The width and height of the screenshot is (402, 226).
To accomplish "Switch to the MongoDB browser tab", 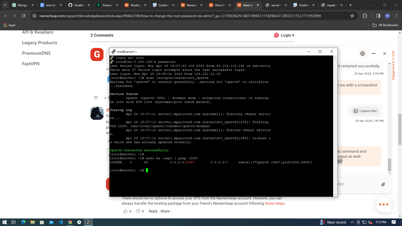I will click(x=23, y=5).
